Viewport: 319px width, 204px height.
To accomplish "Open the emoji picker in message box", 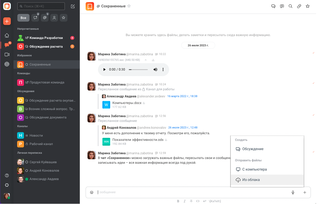I will pos(92,192).
